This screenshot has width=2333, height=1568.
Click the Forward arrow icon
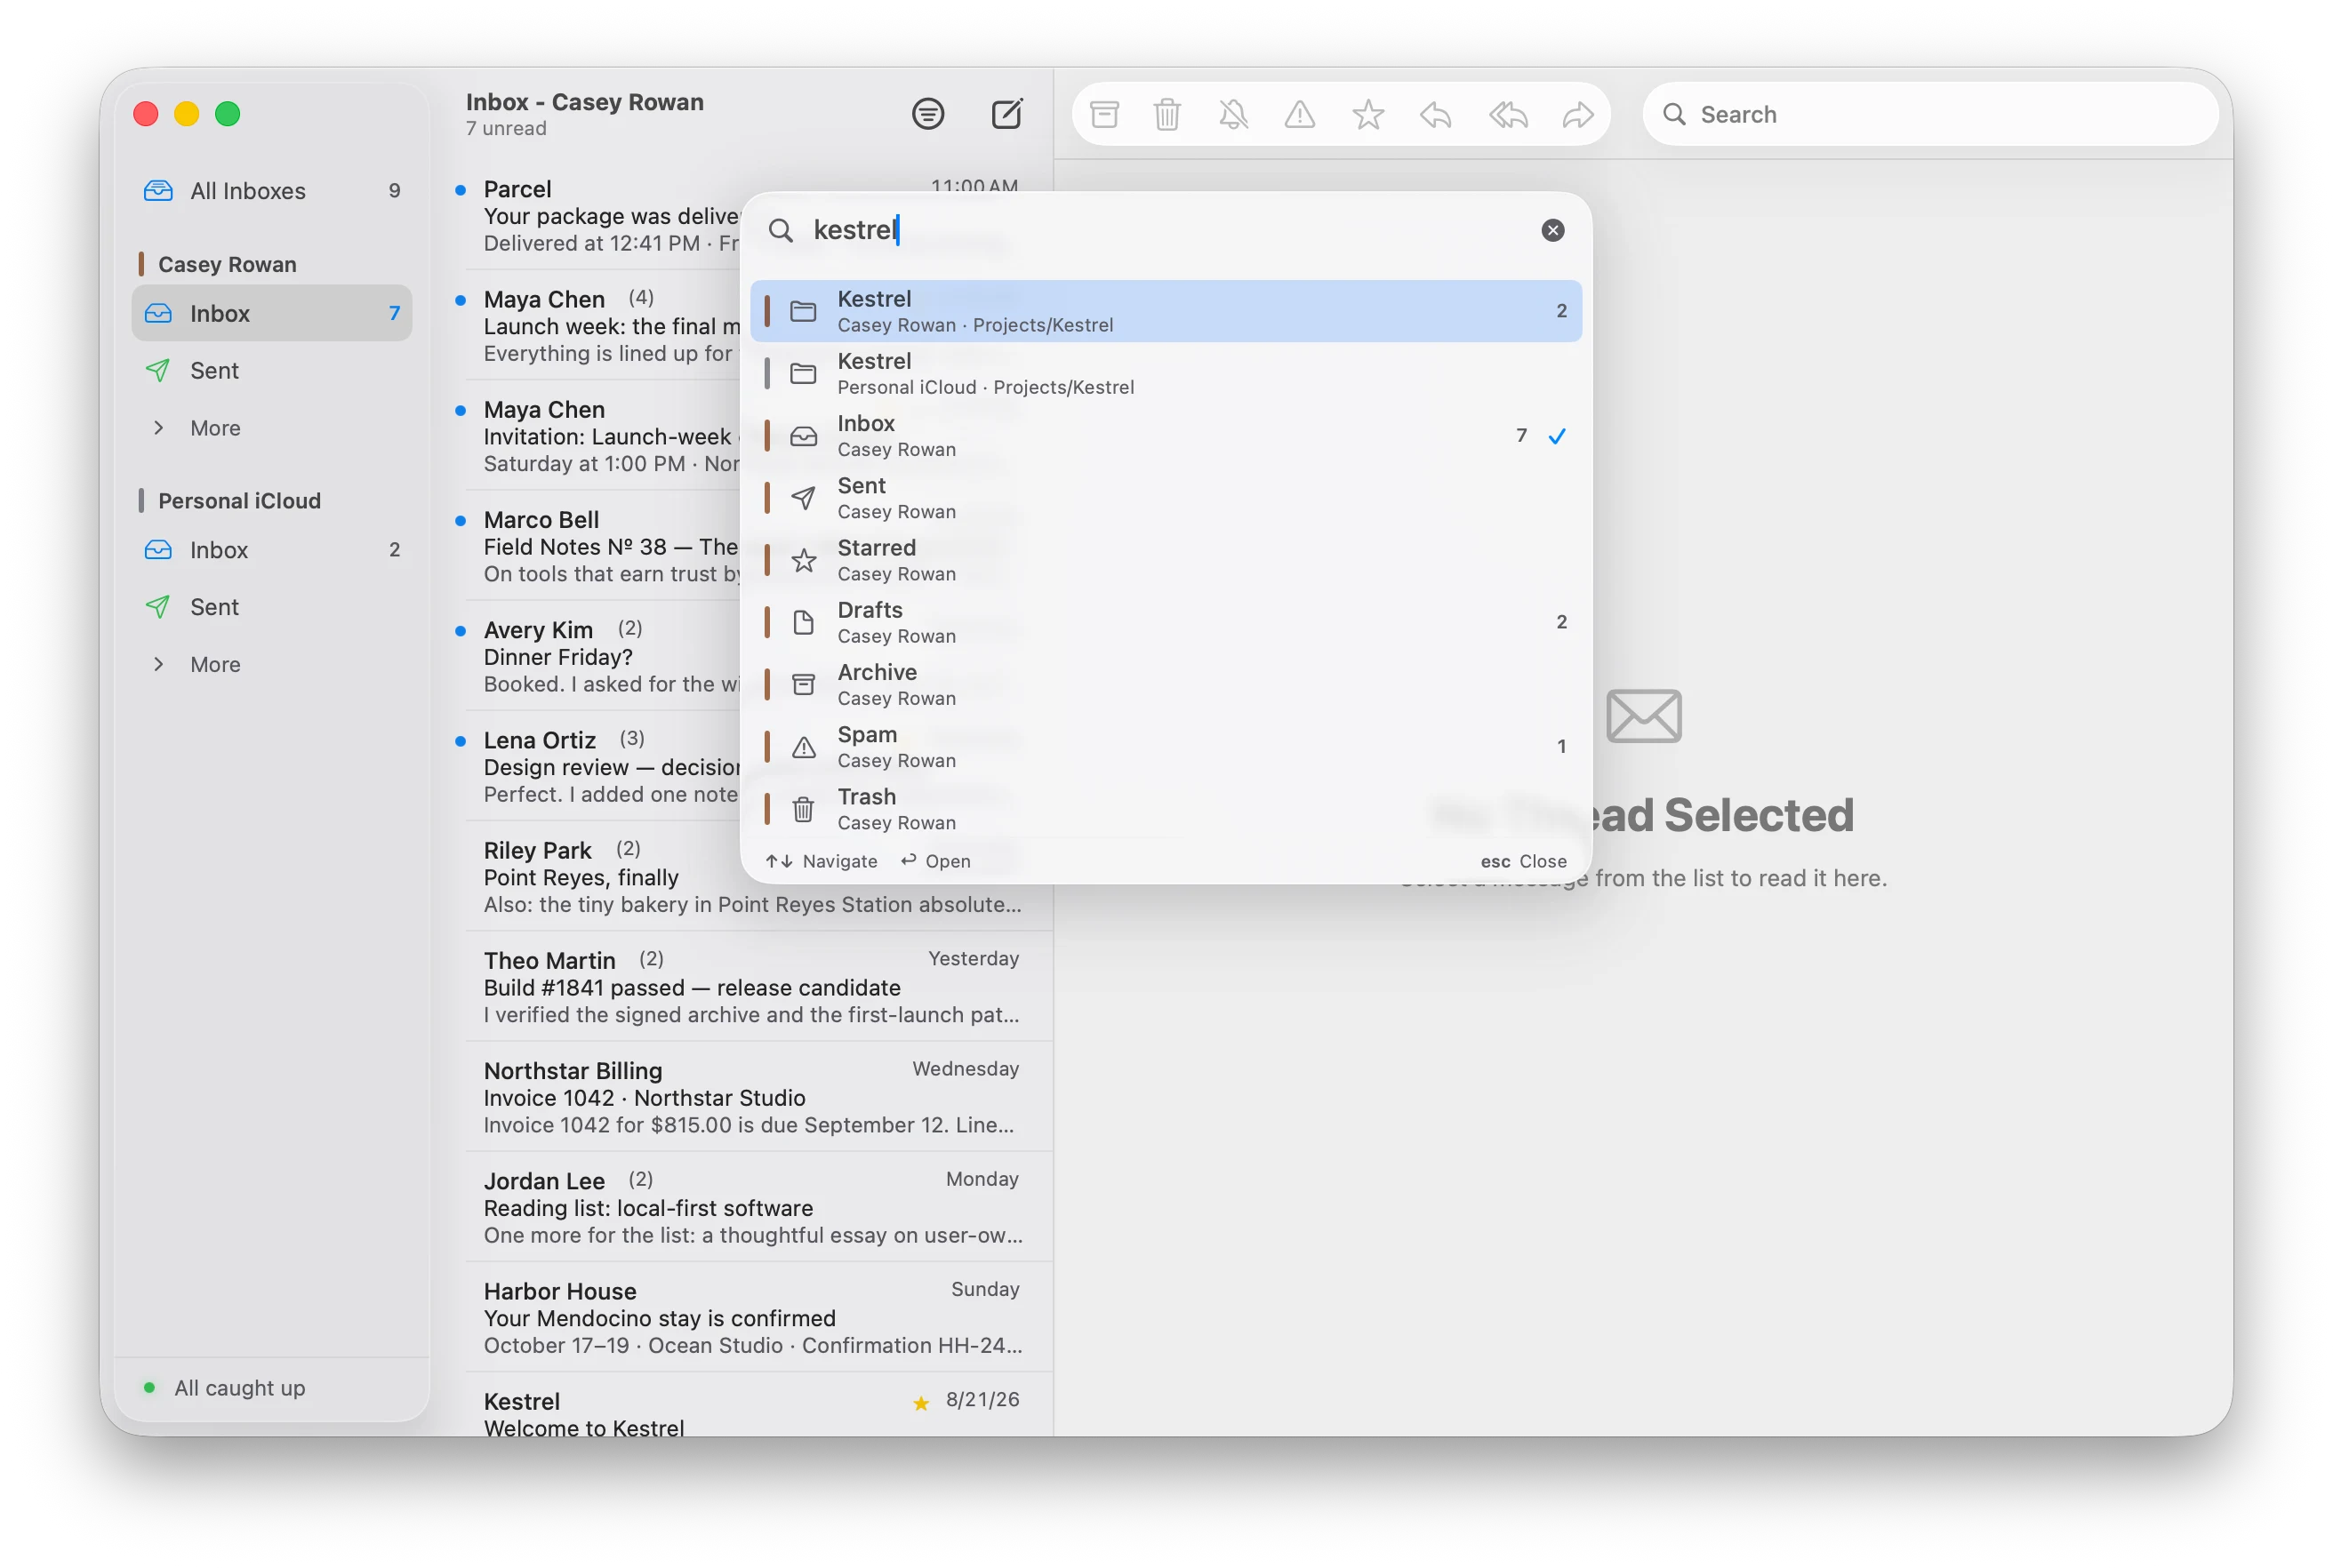1577,114
